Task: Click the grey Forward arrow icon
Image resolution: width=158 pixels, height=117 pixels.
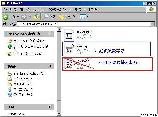Action: [24, 17]
